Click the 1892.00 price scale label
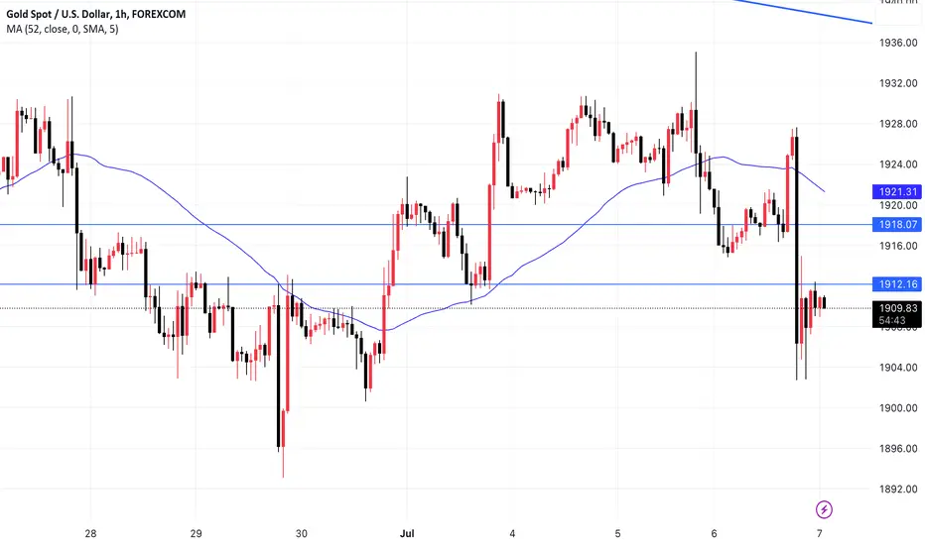 [898, 490]
